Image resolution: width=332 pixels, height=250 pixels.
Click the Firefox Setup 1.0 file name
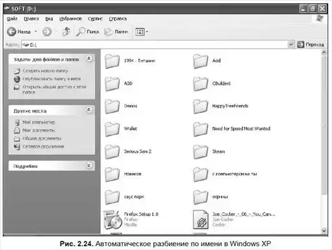141,214
